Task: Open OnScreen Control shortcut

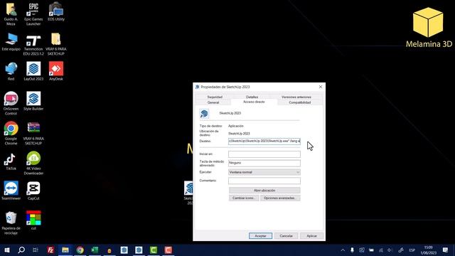Action: (11, 103)
